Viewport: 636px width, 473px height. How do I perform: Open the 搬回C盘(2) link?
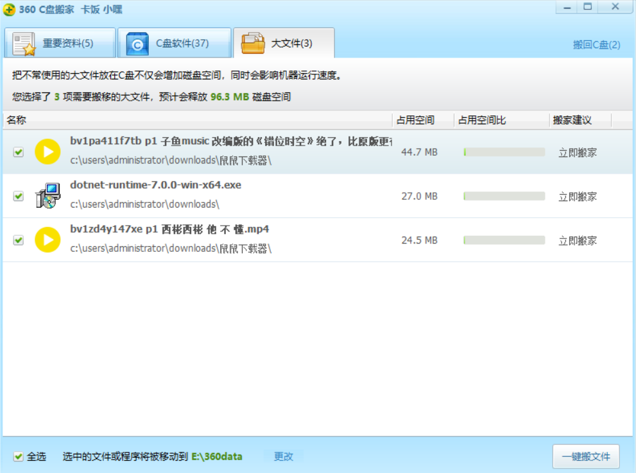click(596, 45)
